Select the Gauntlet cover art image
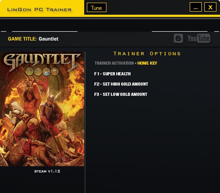This screenshot has height=193, width=220. [x=42, y=109]
